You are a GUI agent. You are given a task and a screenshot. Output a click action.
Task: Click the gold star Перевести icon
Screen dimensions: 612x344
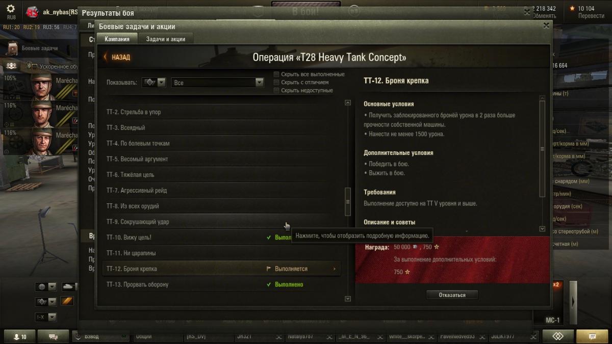tap(572, 8)
